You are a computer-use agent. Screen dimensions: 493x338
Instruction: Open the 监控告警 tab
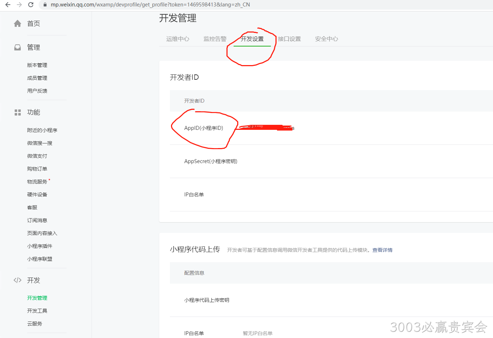coord(215,39)
